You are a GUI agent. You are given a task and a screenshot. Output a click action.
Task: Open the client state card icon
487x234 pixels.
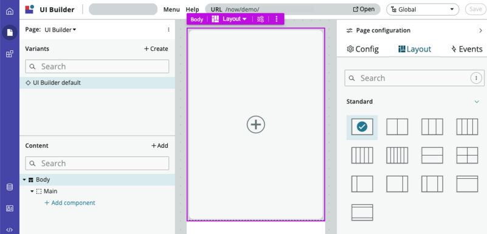pyautogui.click(x=10, y=209)
